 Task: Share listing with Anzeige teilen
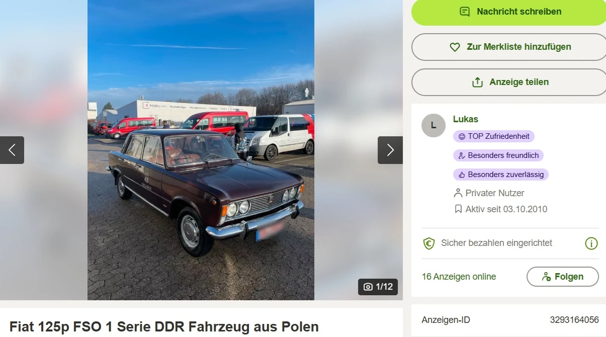click(509, 82)
